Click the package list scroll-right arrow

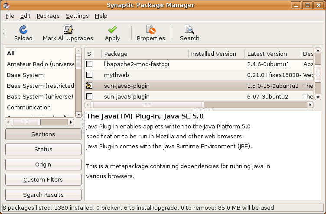click(x=310, y=105)
